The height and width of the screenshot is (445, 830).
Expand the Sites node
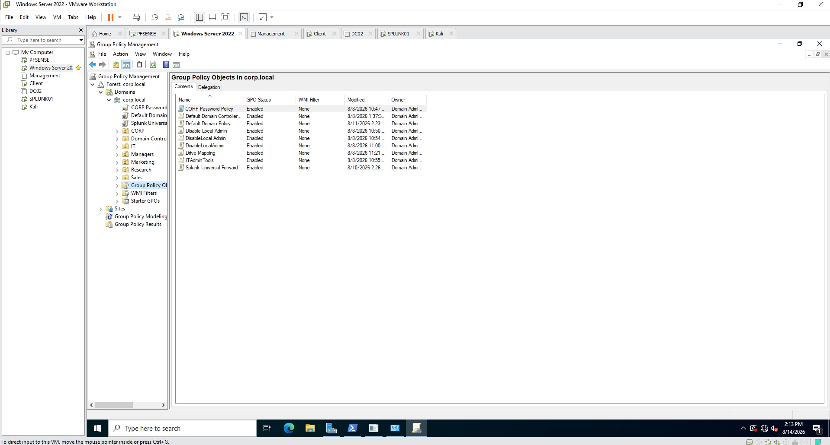101,209
